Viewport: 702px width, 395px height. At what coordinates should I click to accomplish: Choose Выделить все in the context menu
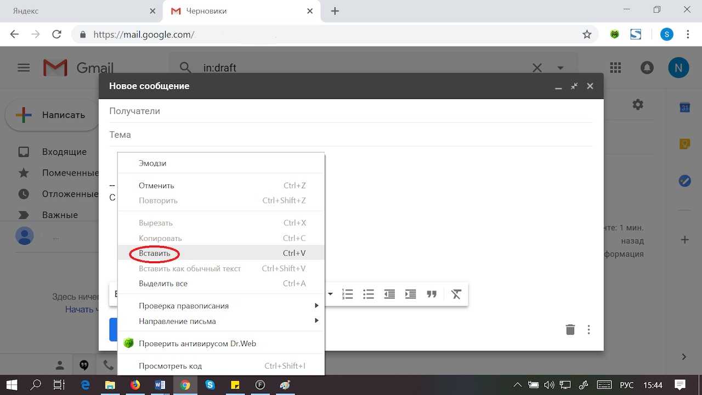click(163, 284)
